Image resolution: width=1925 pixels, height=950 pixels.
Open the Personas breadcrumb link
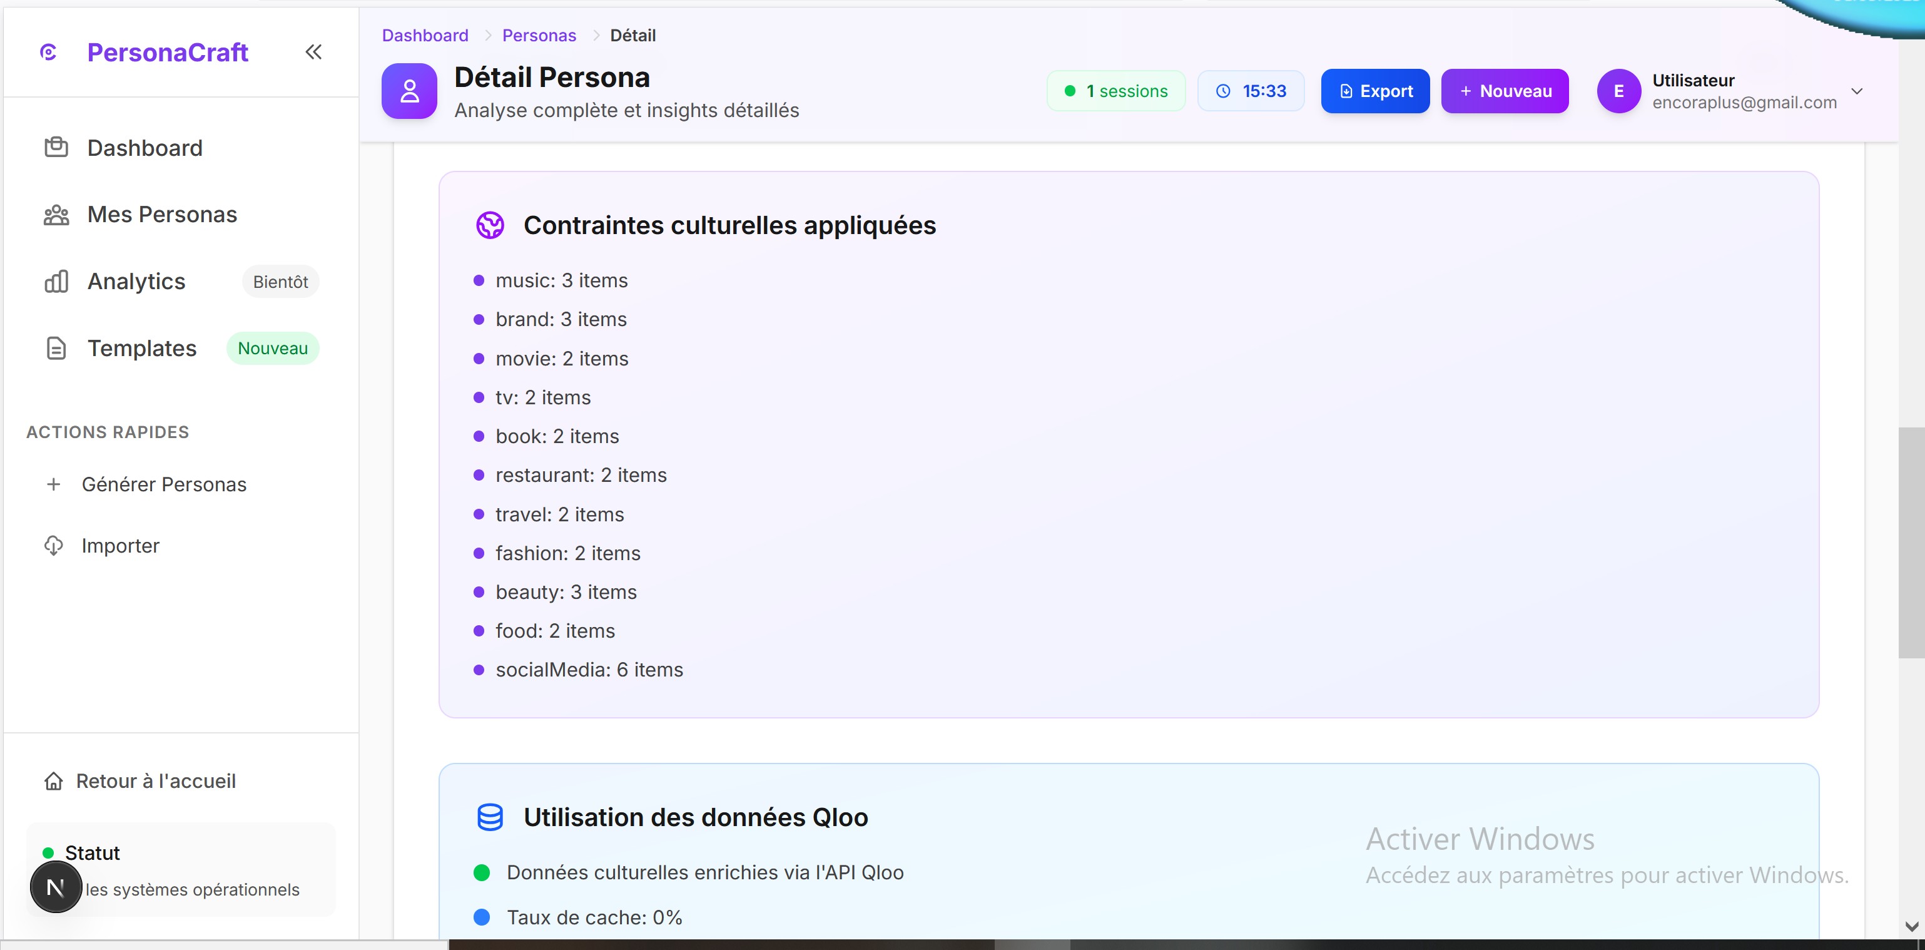point(539,35)
